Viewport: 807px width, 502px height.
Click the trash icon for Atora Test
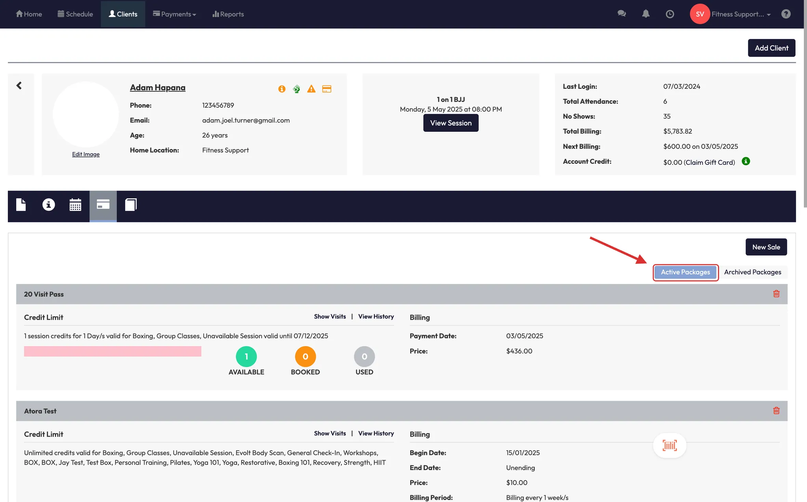click(x=776, y=411)
